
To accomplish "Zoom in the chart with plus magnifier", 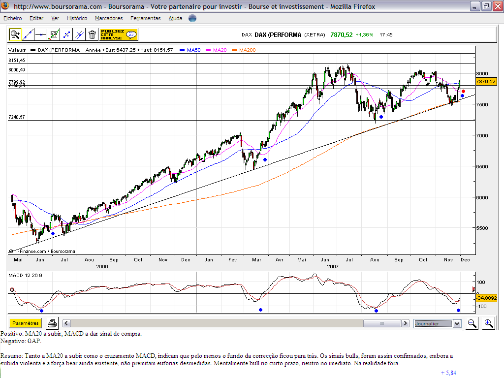I will click(489, 323).
